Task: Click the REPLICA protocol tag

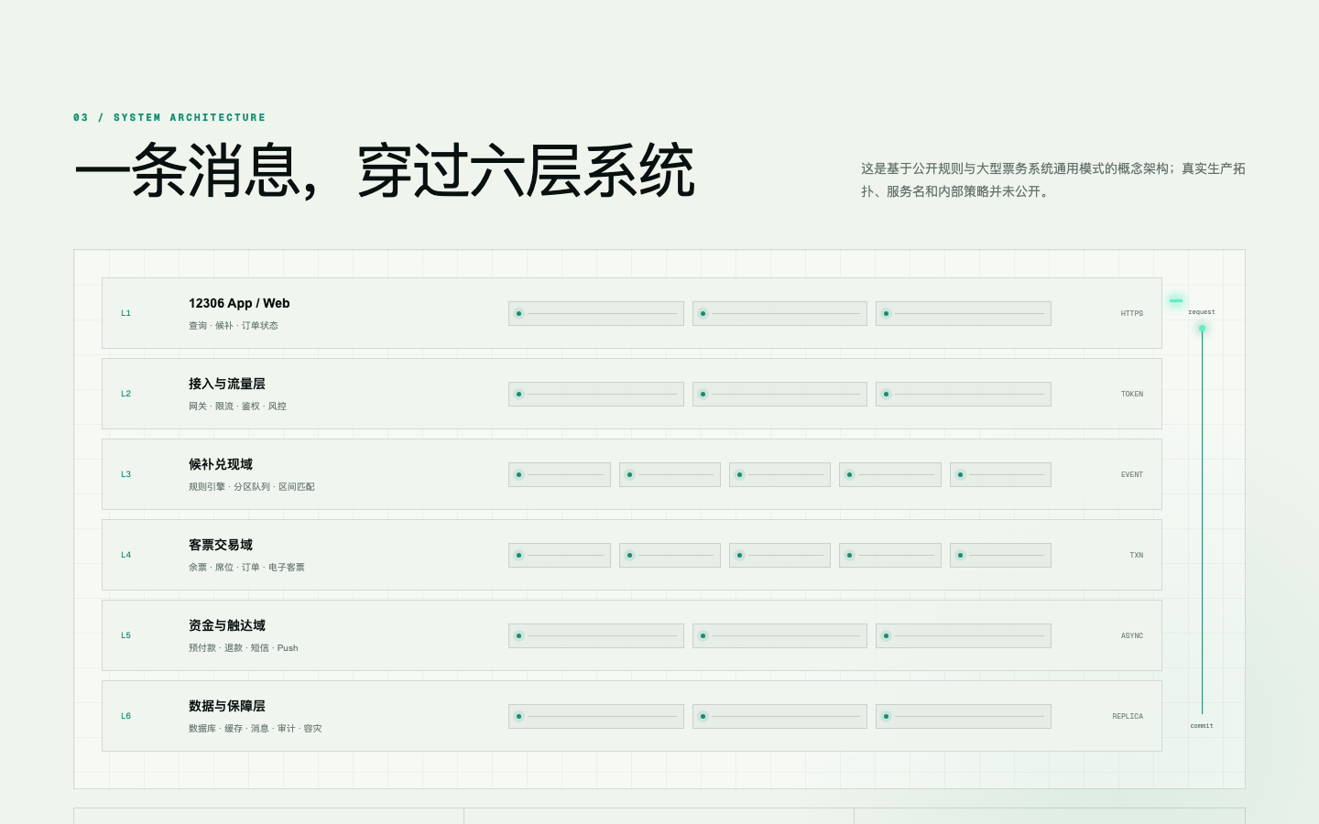Action: click(x=1128, y=716)
